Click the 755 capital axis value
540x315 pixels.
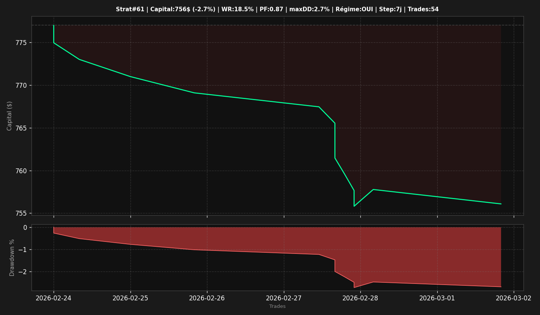21,213
